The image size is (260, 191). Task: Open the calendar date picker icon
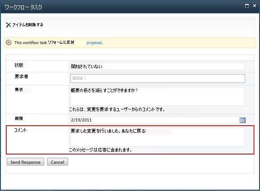tap(242, 120)
